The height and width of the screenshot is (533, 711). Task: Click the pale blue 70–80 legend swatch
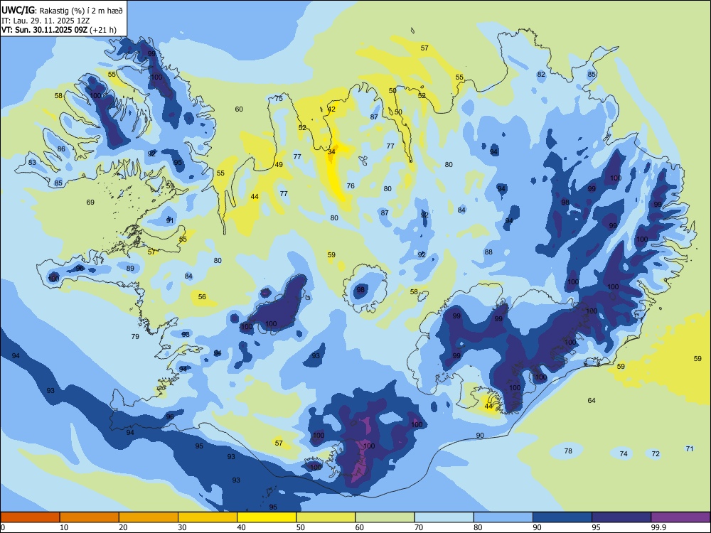click(x=444, y=517)
